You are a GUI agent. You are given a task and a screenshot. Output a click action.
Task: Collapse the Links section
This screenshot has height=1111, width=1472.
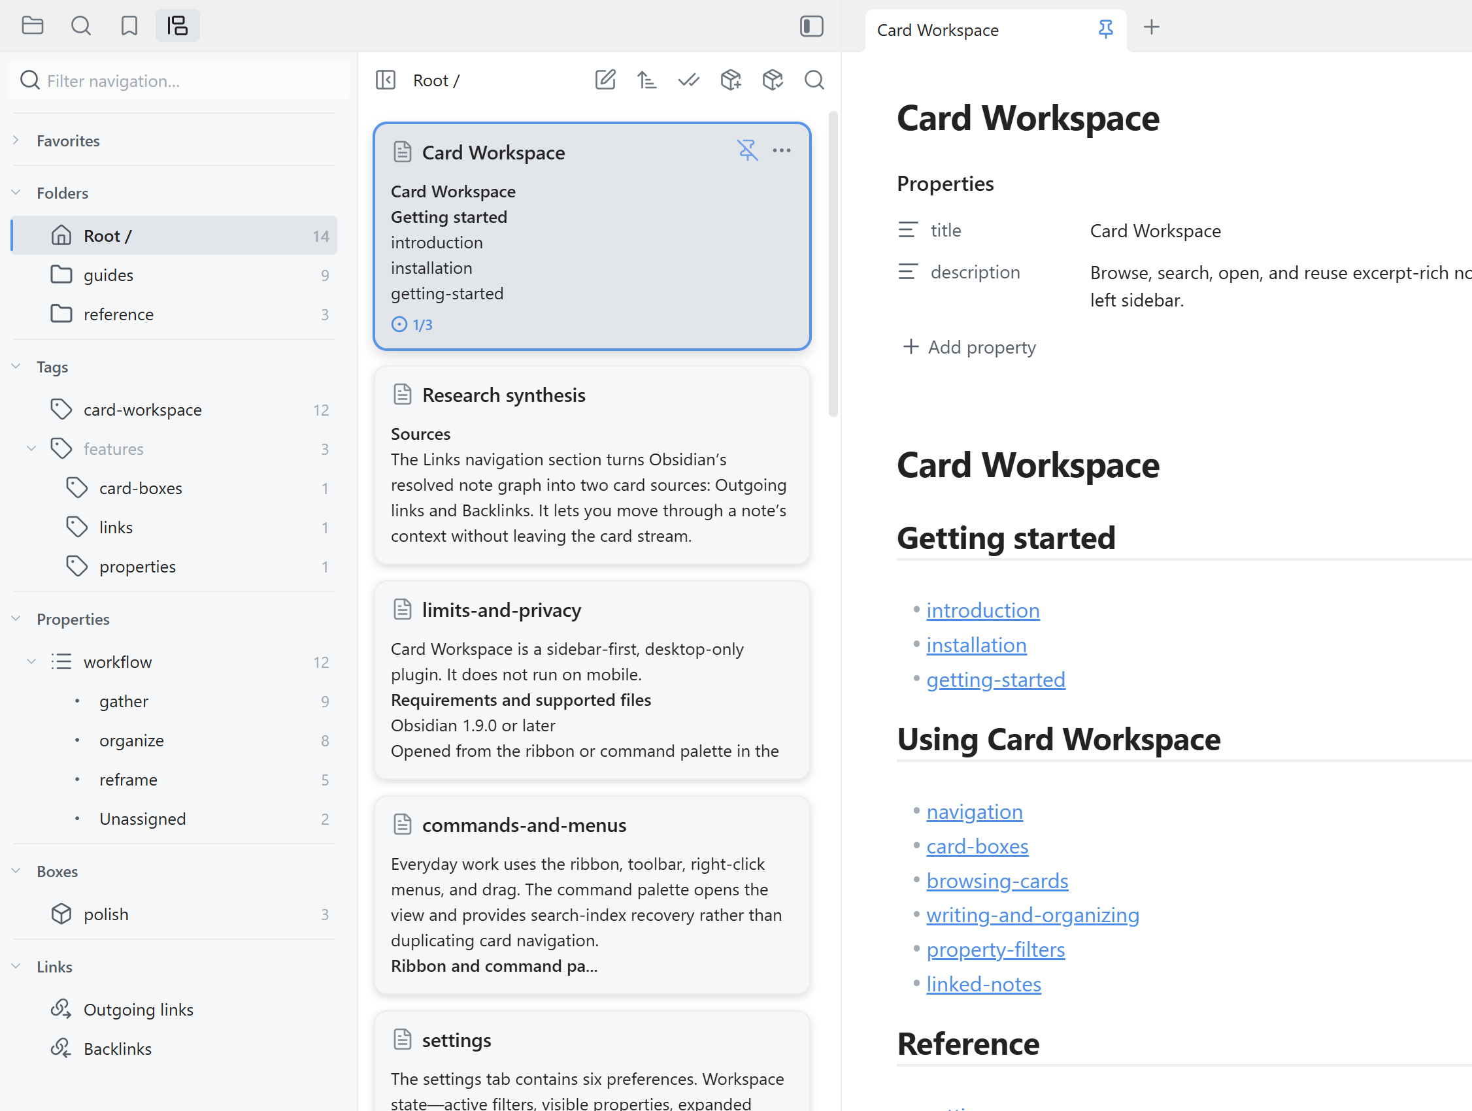[16, 966]
